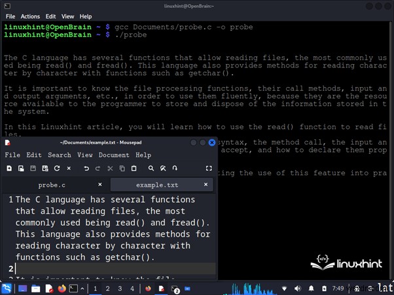Launch text editor from panel launcher

(49, 288)
